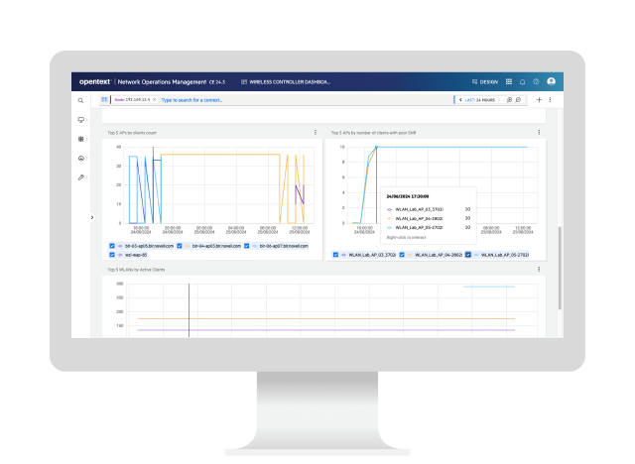The width and height of the screenshot is (635, 464).
Task: Click the plus add icon in toolbar
Action: point(539,99)
